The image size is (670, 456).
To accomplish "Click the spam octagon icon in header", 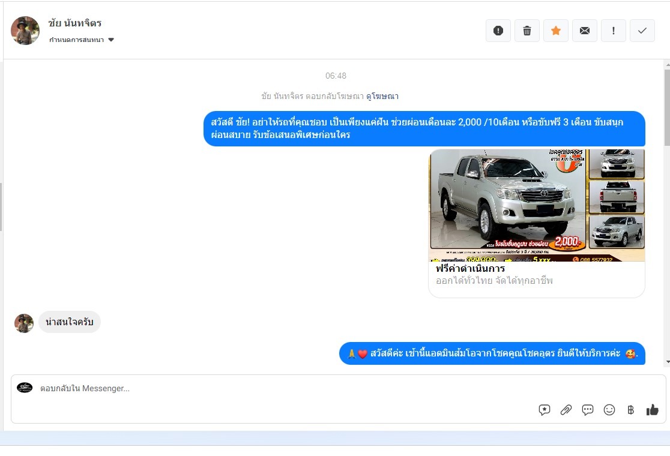I will [x=498, y=31].
